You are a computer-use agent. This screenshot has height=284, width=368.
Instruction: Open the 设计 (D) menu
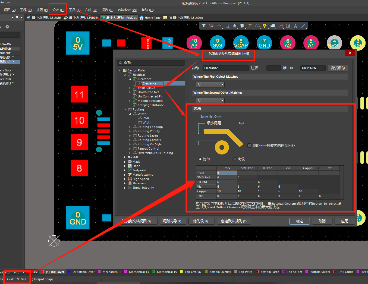tap(58, 10)
